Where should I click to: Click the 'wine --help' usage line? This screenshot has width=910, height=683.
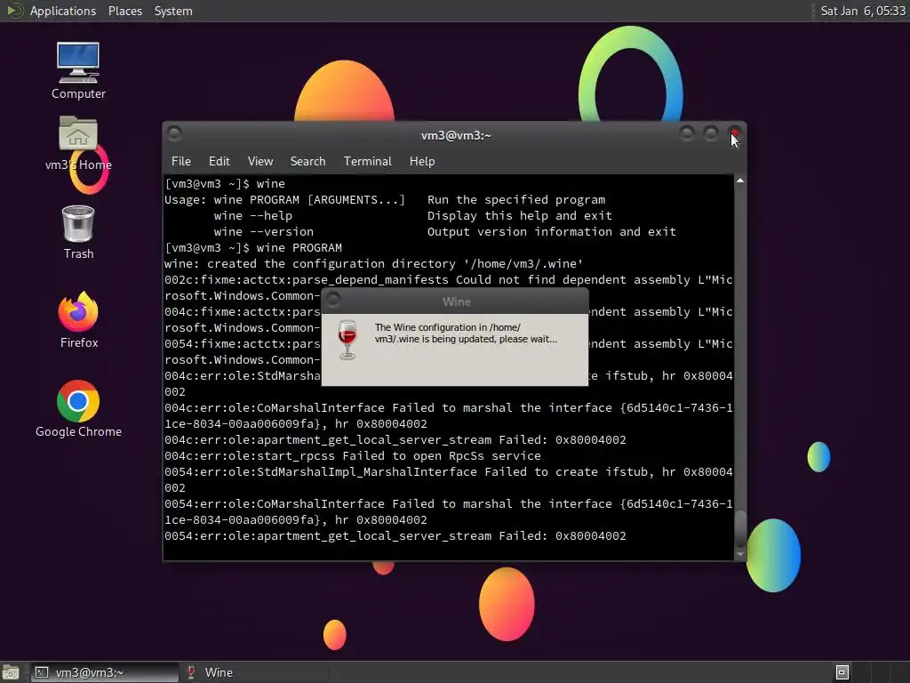click(412, 215)
